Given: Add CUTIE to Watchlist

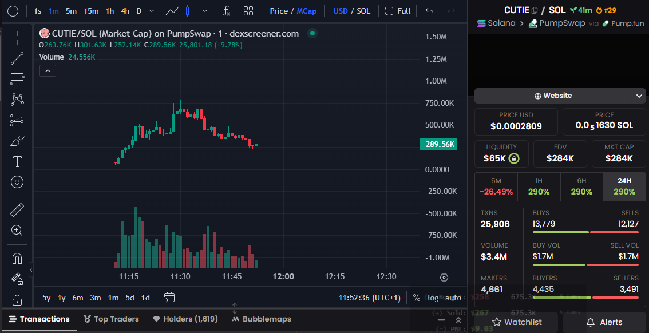Looking at the screenshot, I should point(517,322).
